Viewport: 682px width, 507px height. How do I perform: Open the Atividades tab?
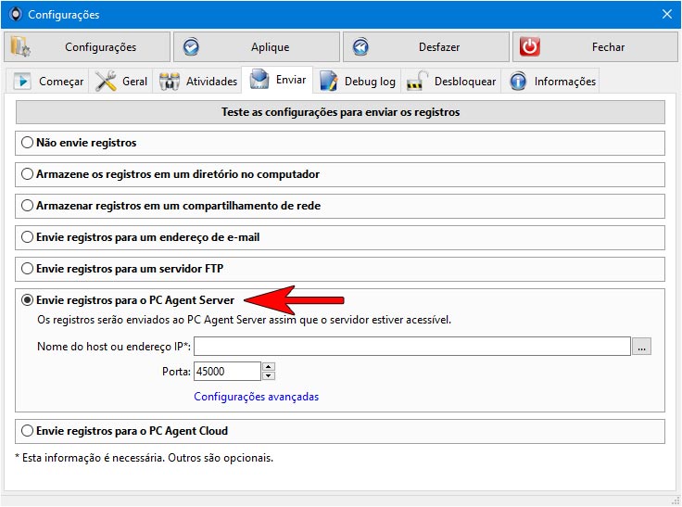pyautogui.click(x=197, y=81)
